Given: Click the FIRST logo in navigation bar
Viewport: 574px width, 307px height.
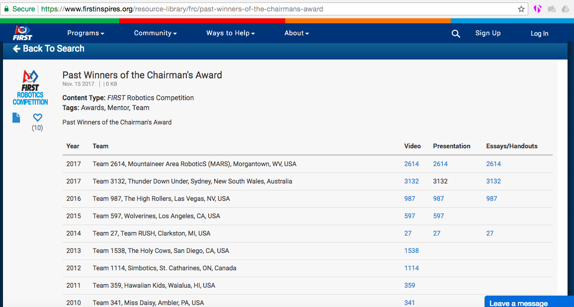Looking at the screenshot, I should click(23, 33).
